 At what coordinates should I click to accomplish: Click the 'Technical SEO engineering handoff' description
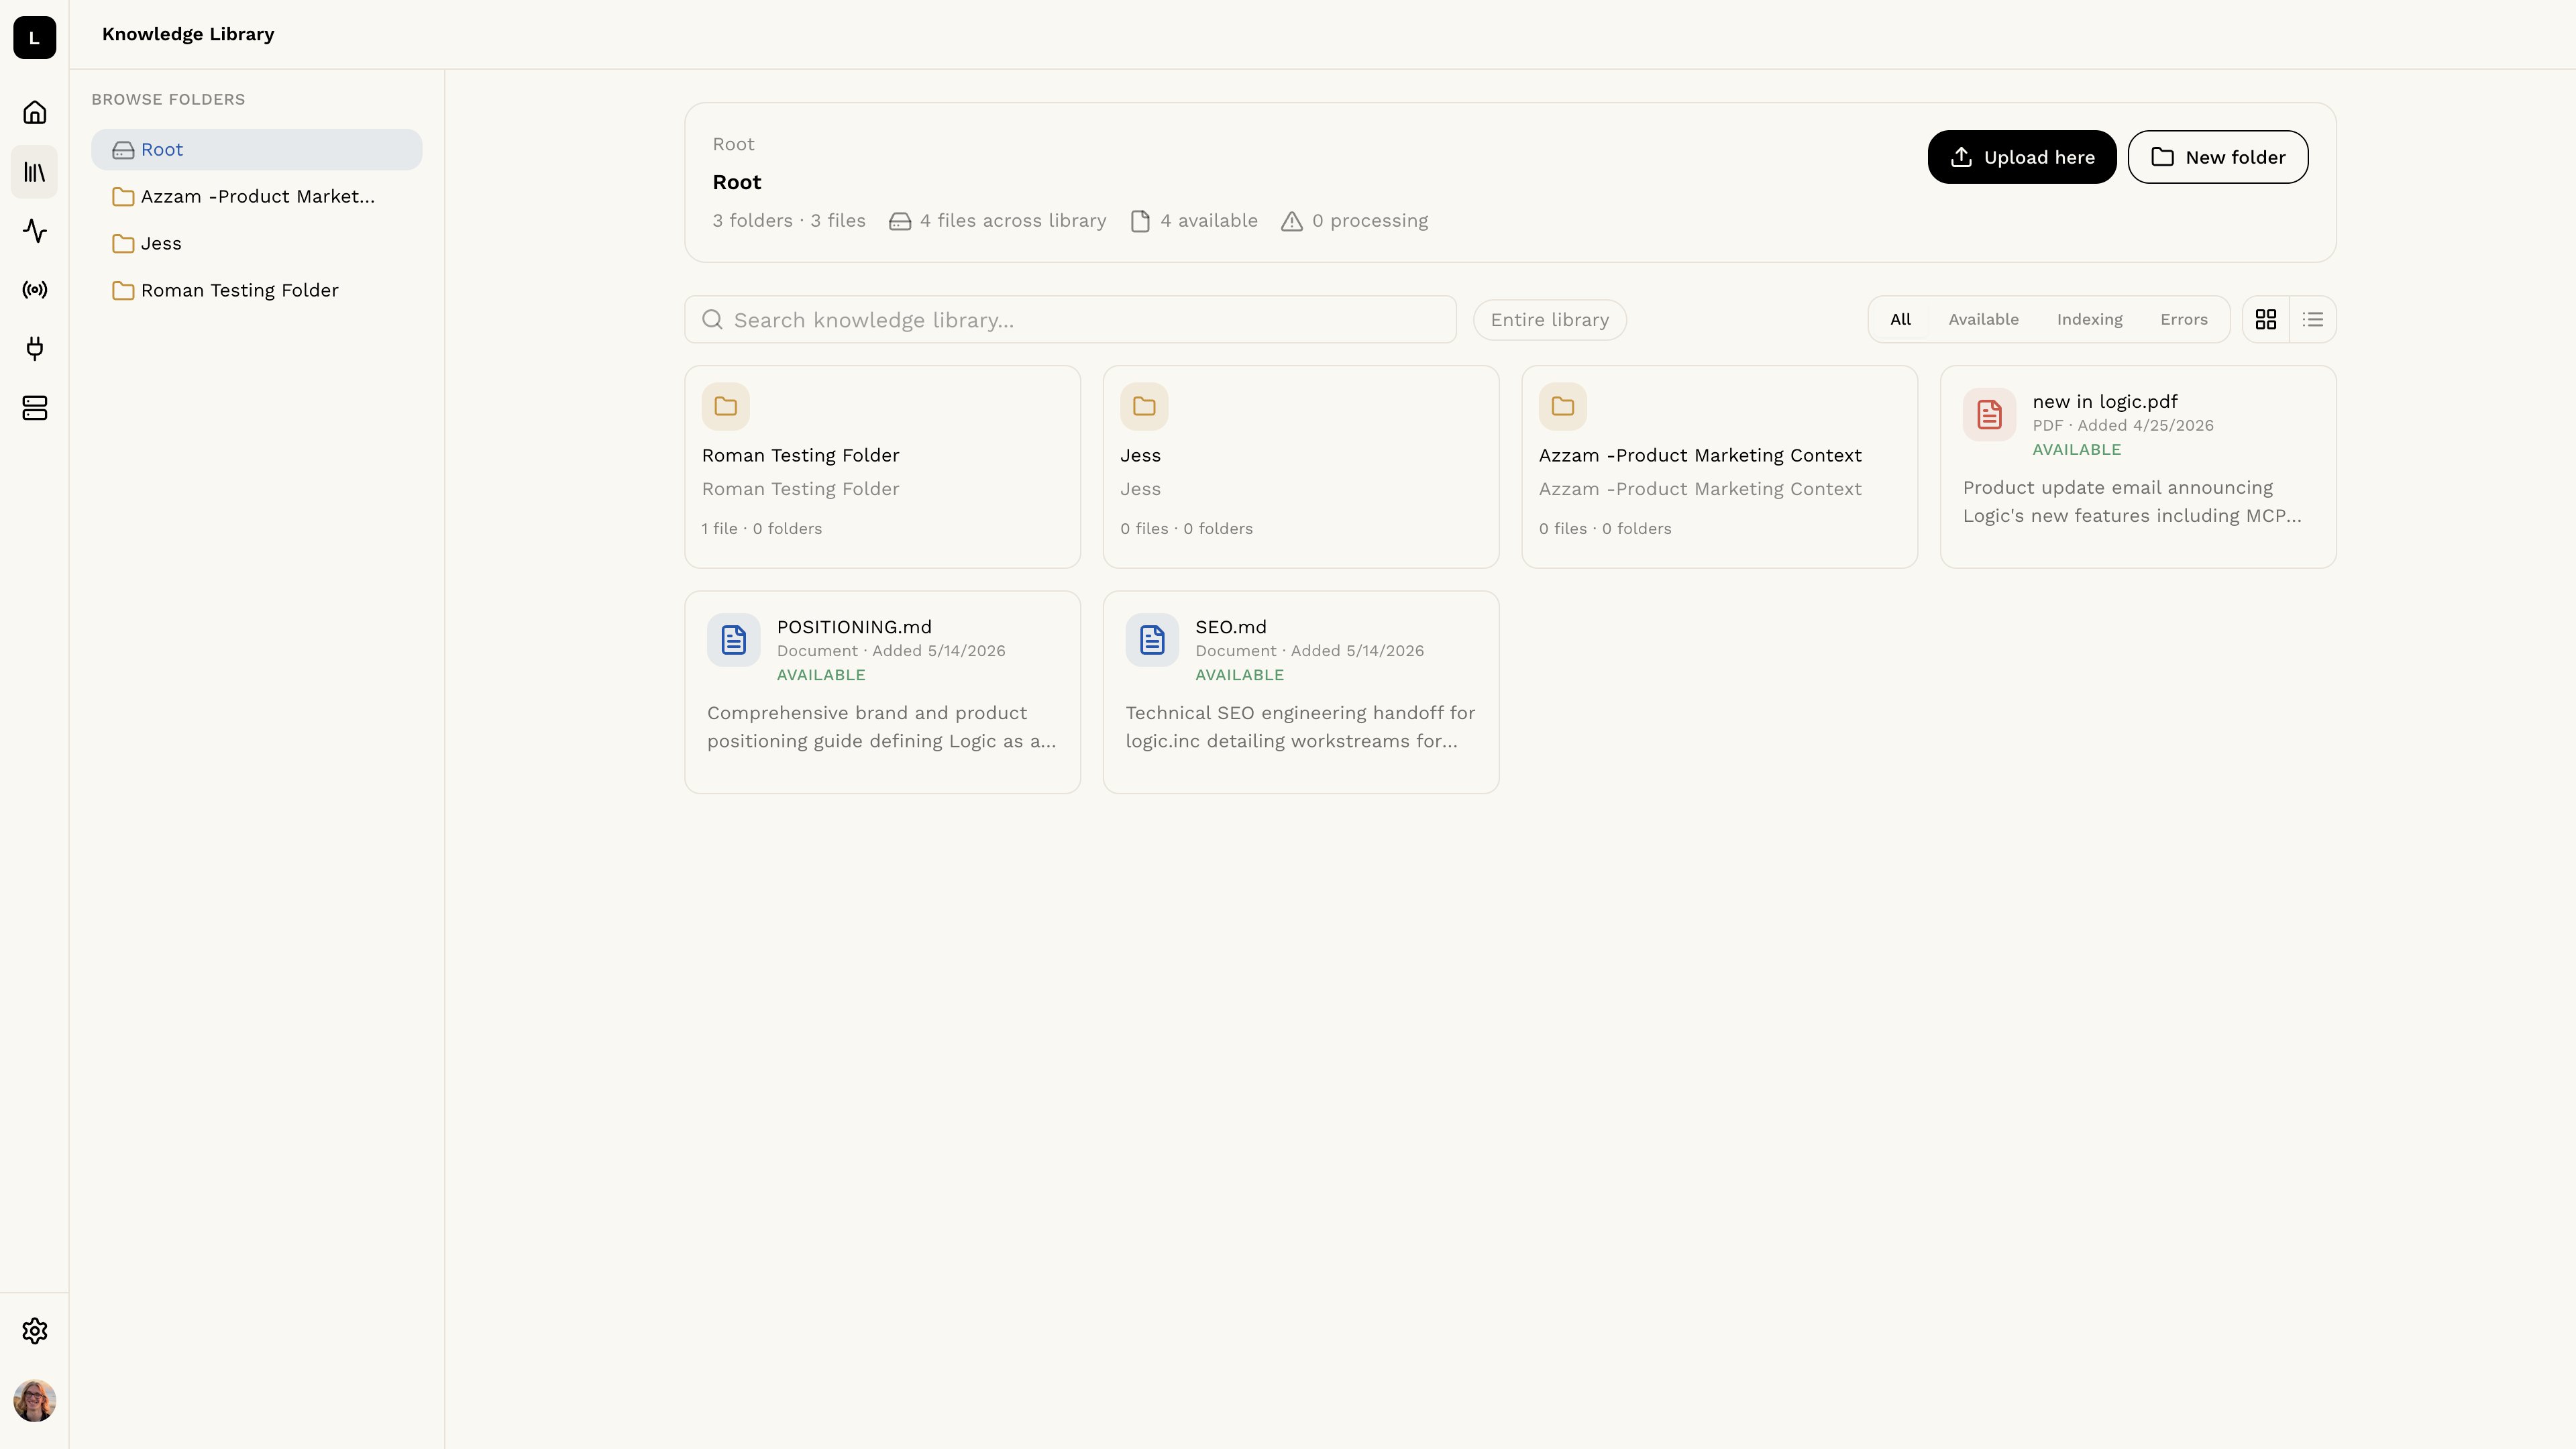pos(1301,727)
